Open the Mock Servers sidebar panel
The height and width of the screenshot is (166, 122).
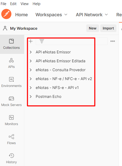tap(11, 101)
